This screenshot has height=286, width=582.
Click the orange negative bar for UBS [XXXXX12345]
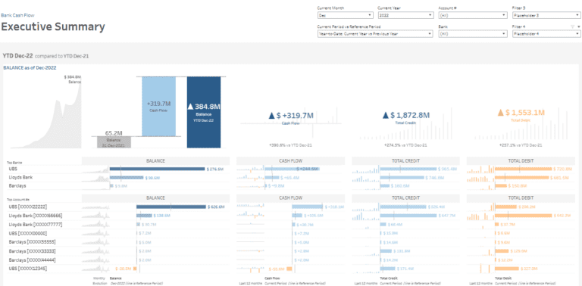pos(135,268)
